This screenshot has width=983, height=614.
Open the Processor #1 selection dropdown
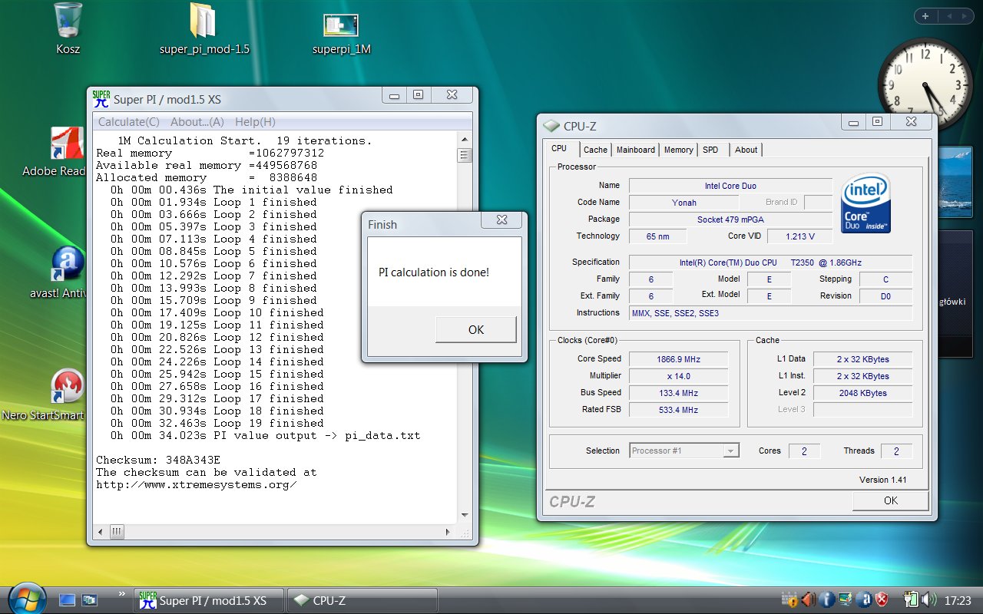coord(684,451)
